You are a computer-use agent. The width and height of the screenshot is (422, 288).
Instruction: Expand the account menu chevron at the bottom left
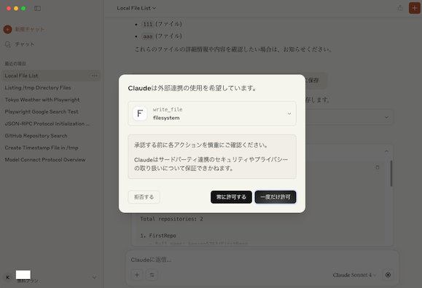[x=94, y=278]
